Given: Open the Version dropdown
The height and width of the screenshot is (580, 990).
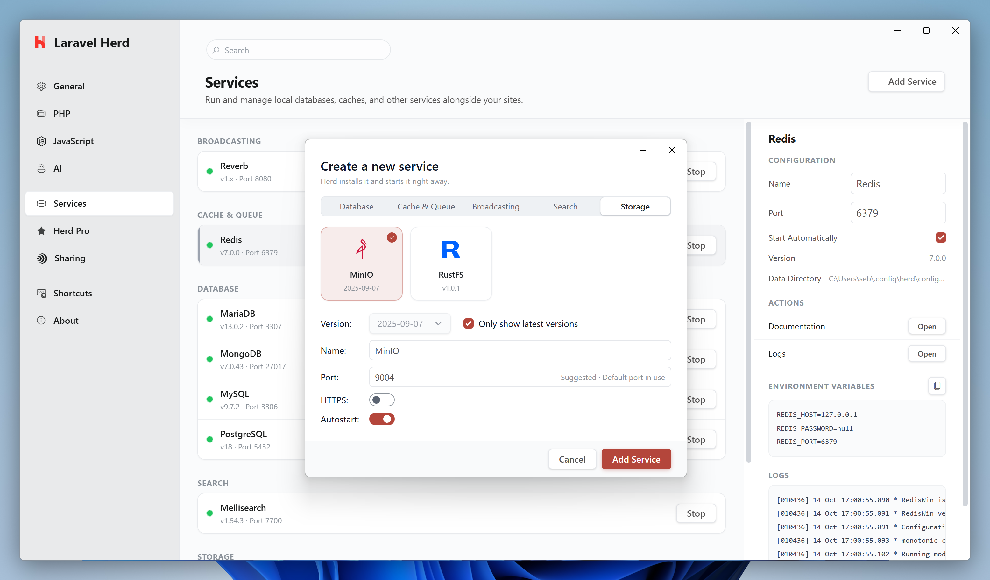Looking at the screenshot, I should (409, 323).
